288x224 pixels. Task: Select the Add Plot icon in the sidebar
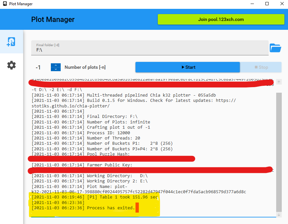[x=11, y=42]
